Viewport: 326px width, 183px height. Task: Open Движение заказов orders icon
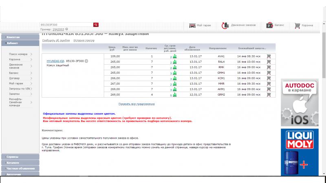pyautogui.click(x=225, y=26)
